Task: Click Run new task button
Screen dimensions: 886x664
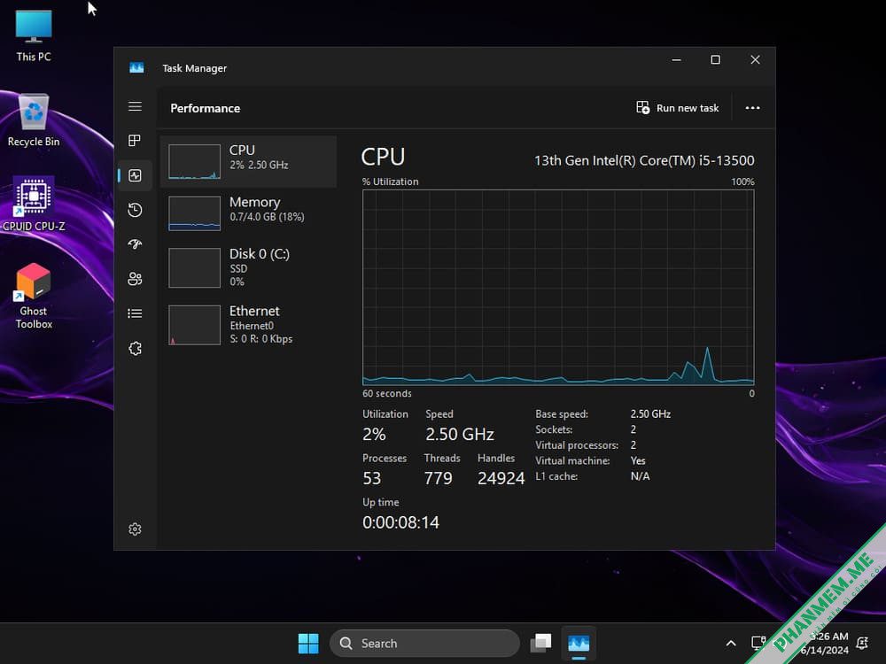Action: 677,108
